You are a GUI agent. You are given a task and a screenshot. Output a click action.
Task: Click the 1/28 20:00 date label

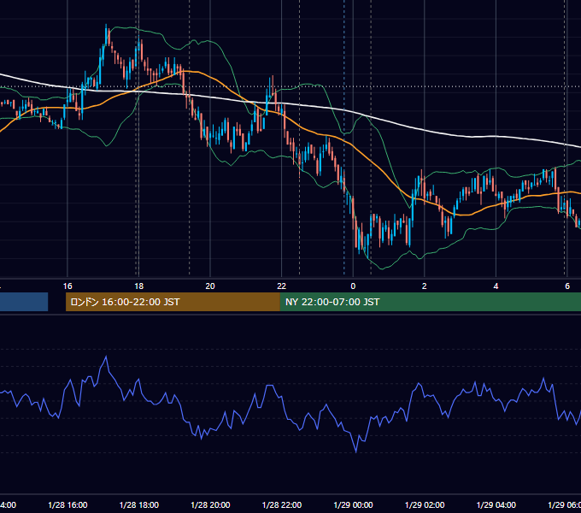point(210,504)
